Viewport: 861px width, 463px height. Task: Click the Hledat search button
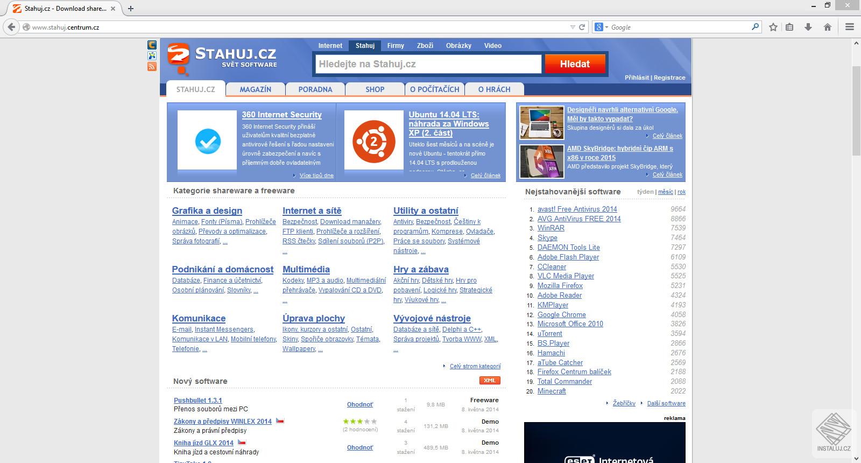pos(575,64)
